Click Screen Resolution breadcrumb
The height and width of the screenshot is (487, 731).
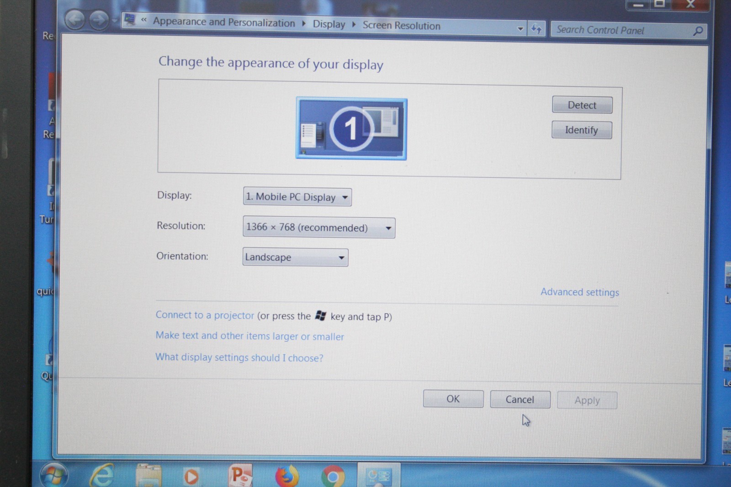coord(402,26)
